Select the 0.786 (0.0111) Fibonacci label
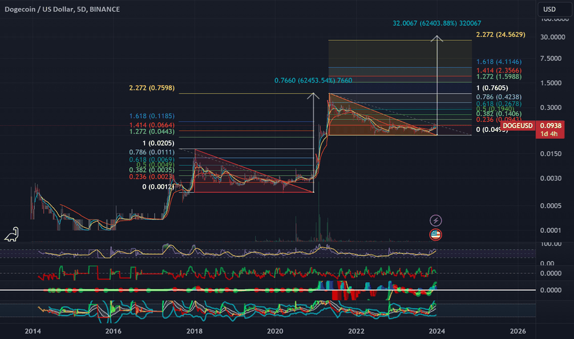Viewport: 574px width, 339px height. coord(152,152)
